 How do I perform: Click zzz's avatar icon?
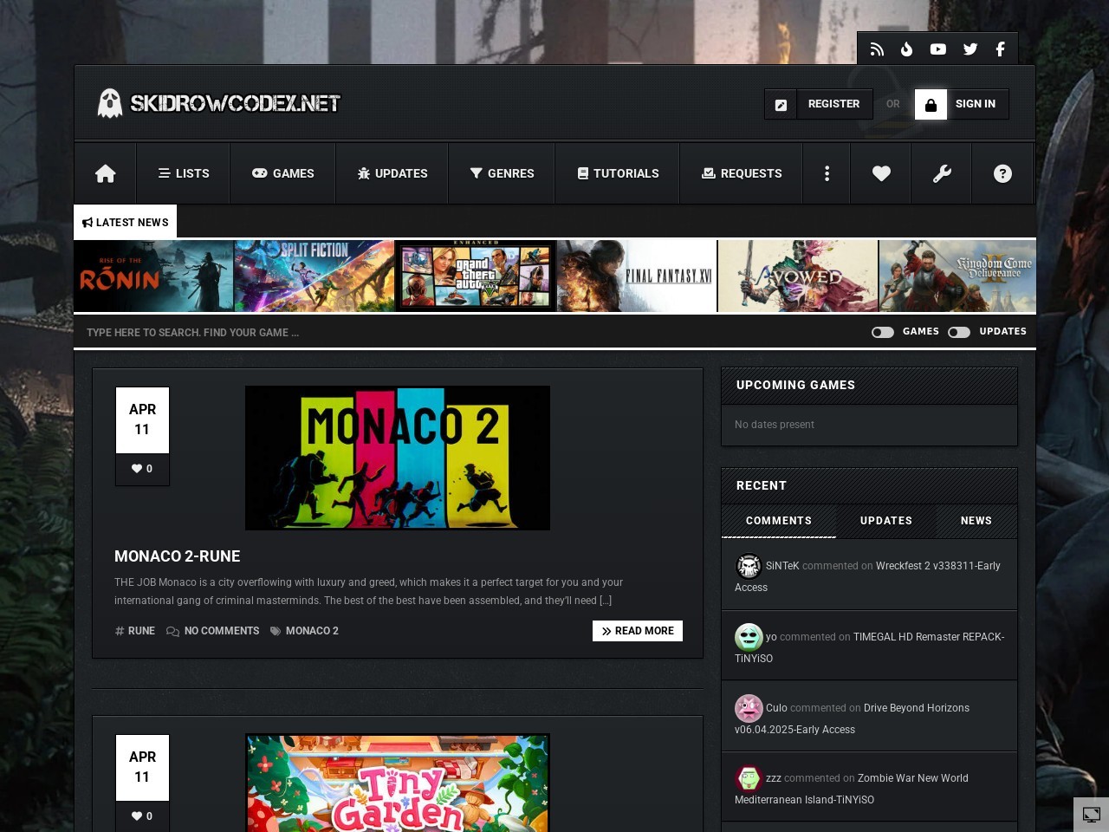click(749, 778)
